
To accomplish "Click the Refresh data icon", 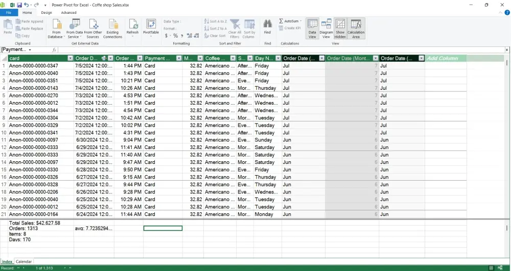I will [x=133, y=24].
